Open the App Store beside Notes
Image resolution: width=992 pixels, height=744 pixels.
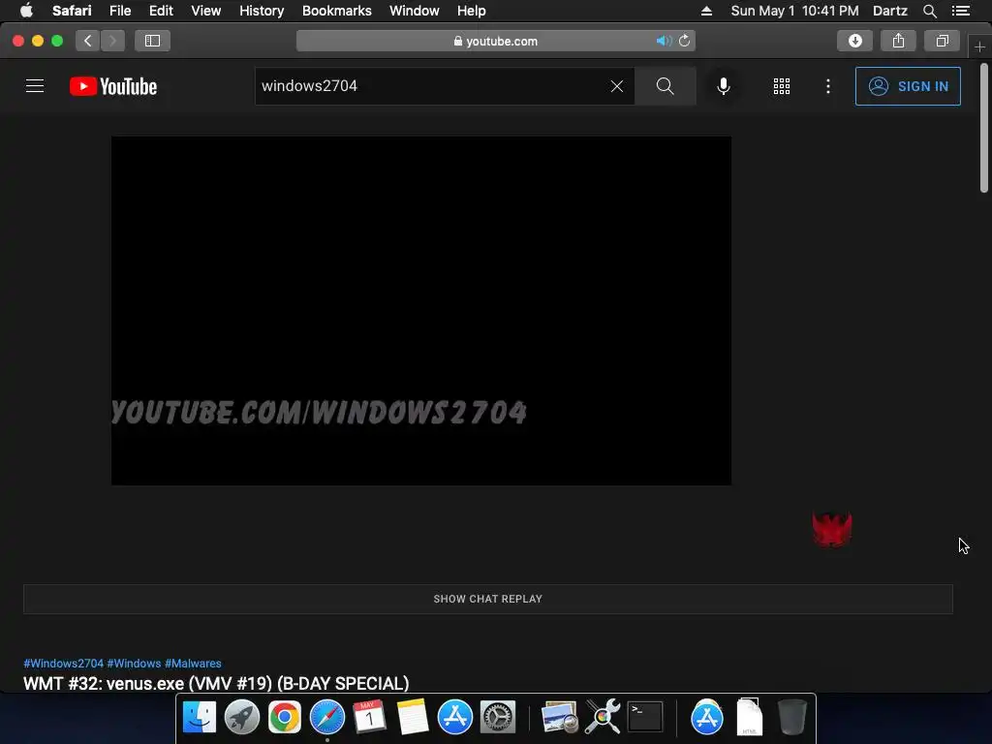(455, 718)
